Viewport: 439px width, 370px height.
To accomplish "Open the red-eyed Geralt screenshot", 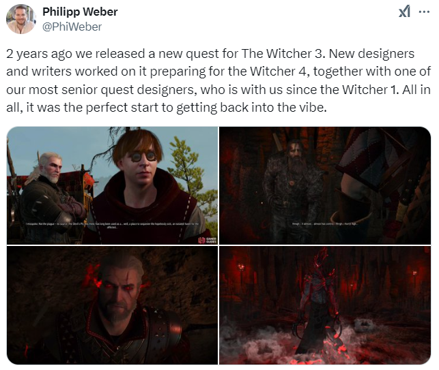I will coord(112,305).
